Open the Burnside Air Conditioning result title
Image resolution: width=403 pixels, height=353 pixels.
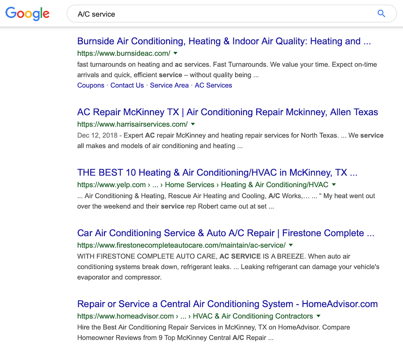224,41
